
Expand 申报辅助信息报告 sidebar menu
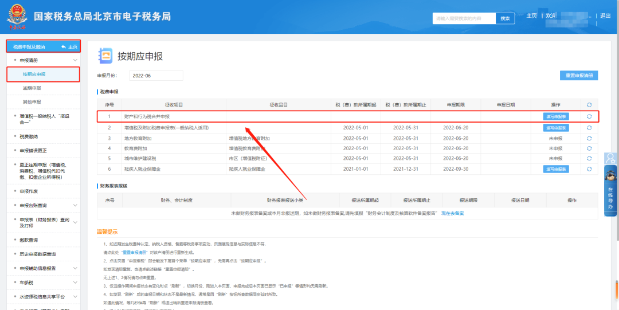coord(75,268)
